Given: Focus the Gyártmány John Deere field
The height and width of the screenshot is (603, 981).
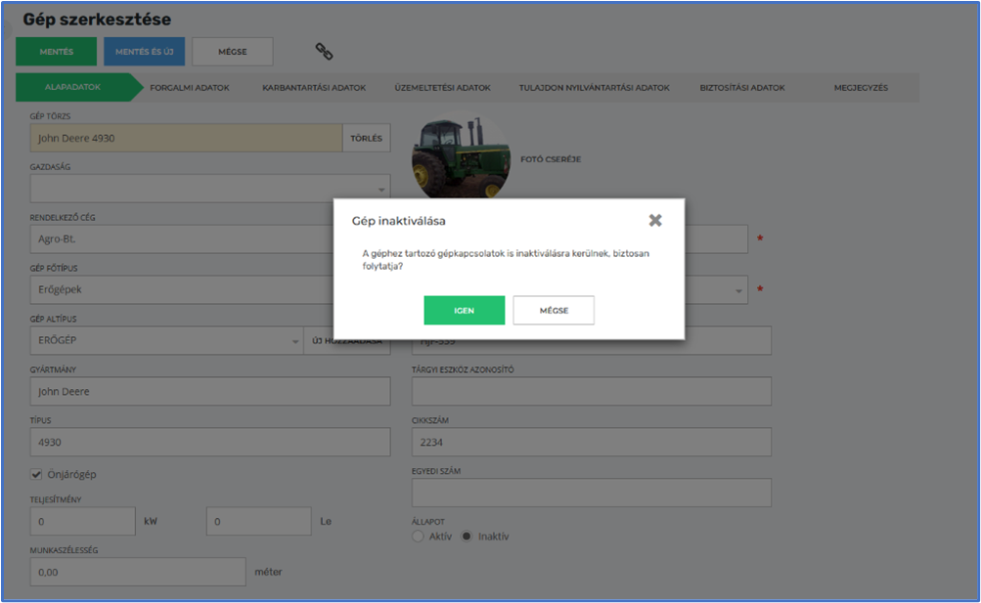Looking at the screenshot, I should (209, 391).
